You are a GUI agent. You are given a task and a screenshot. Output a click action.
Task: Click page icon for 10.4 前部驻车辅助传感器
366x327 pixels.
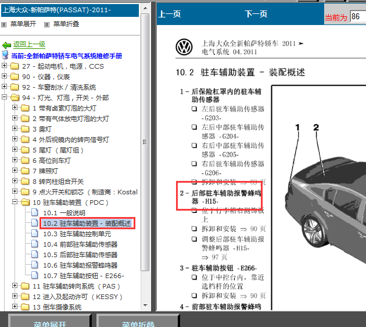35,244
